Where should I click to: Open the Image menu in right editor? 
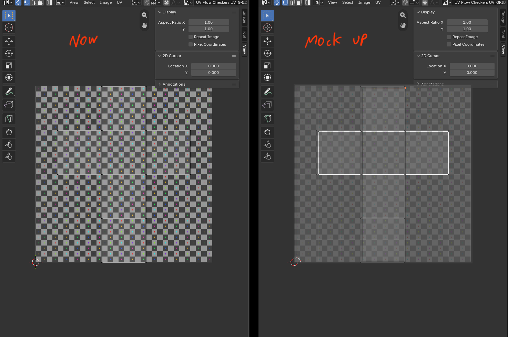point(364,2)
